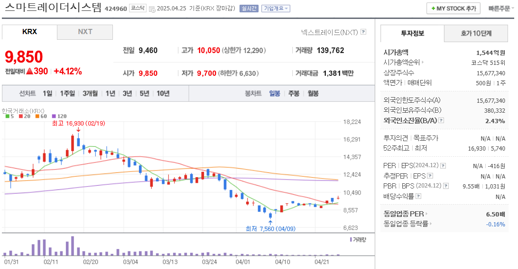Click the previous close value 9,460
518x269 pixels.
click(x=148, y=50)
